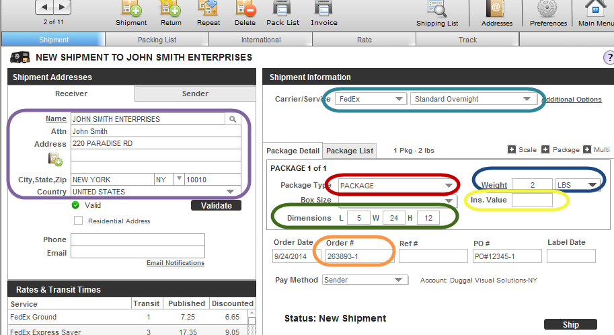Image resolution: width=614 pixels, height=335 pixels.
Task: Click the Attn John Smith field
Action: tap(156, 131)
